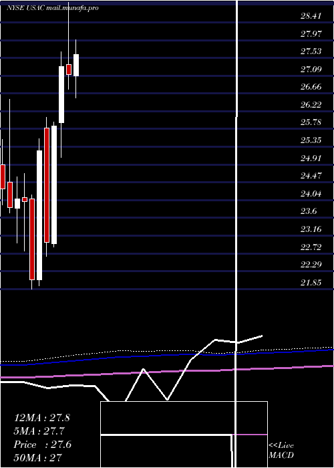Viewport: 334px width, 468px height.
Task: Click the 26.66 price axis label
Action: pos(311,87)
